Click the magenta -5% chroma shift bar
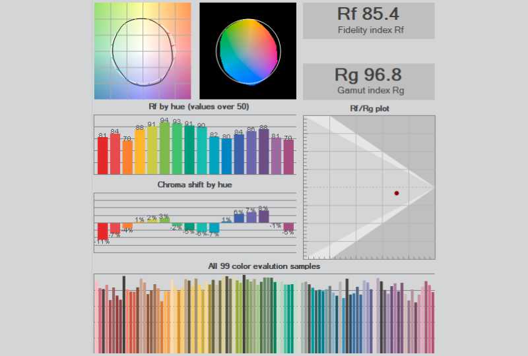 (288, 226)
